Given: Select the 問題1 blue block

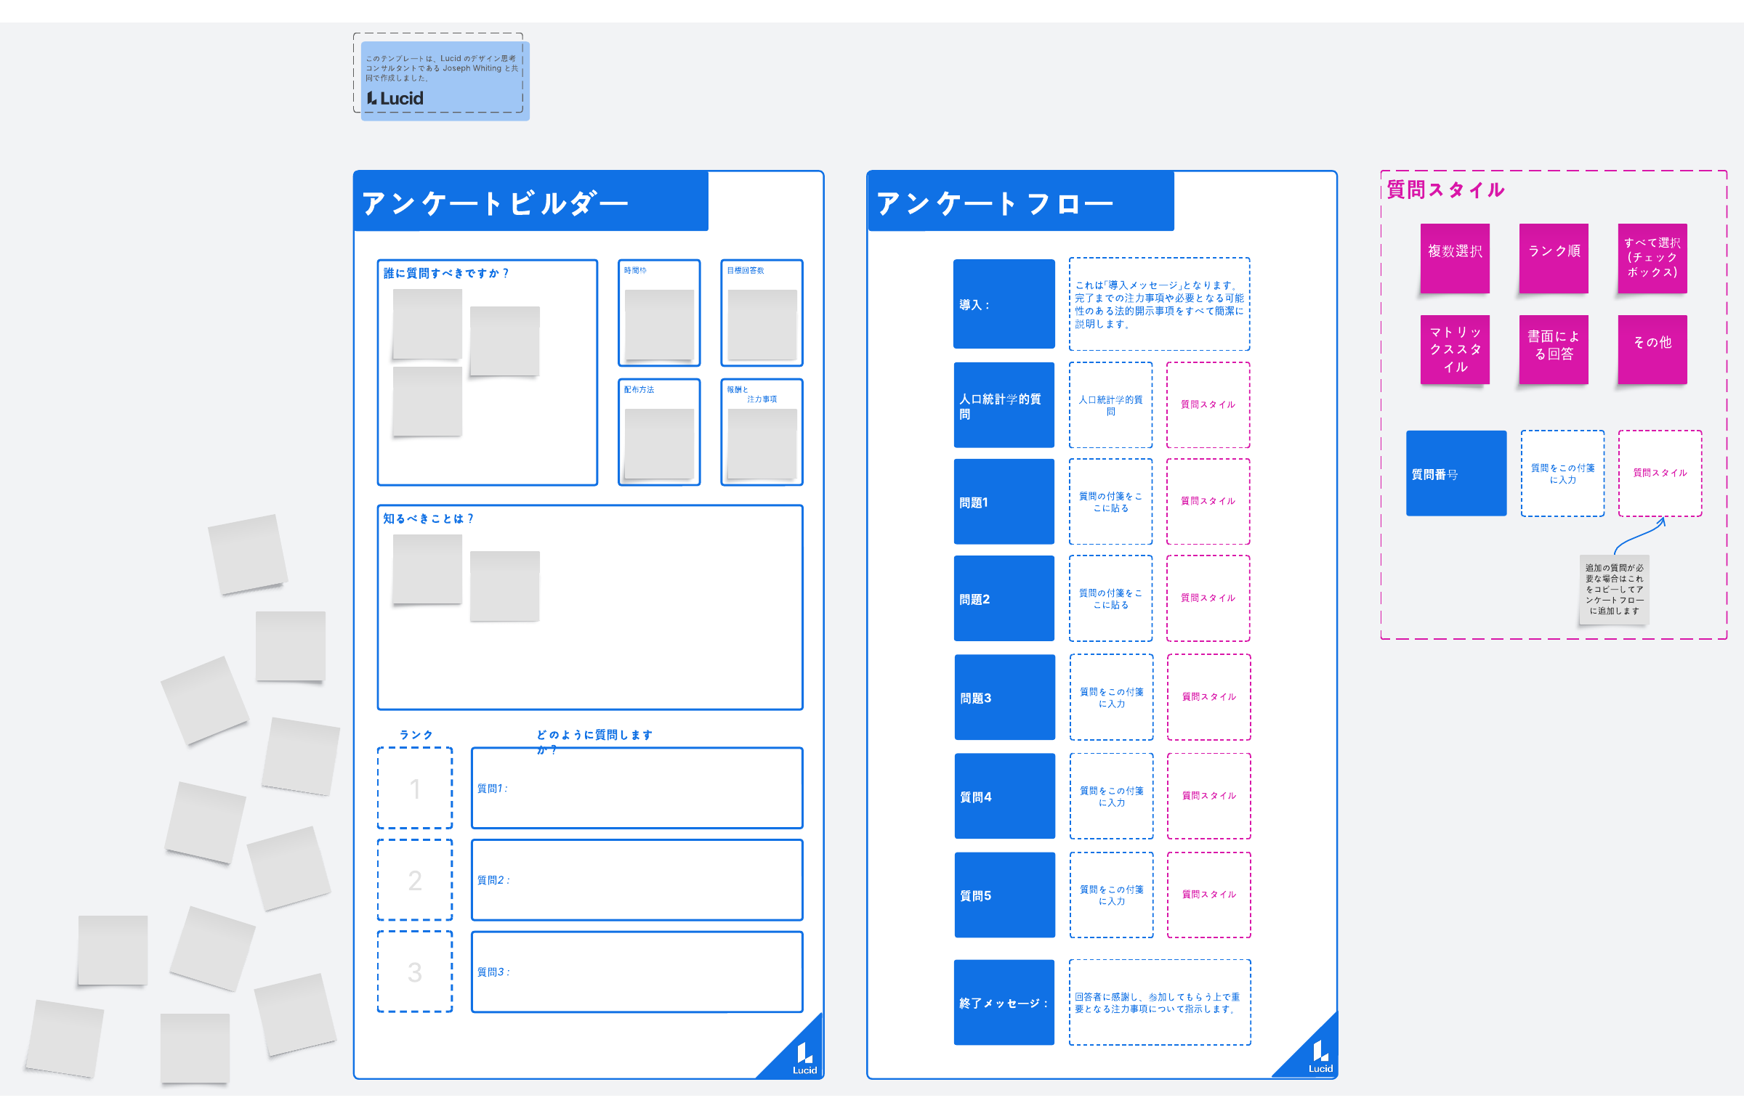Looking at the screenshot, I should 1004,501.
